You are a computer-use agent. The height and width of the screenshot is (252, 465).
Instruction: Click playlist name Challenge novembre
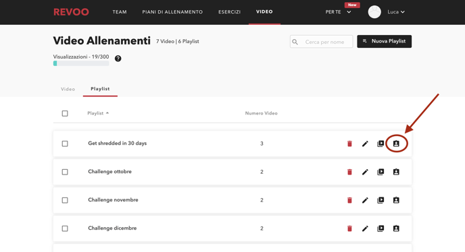(113, 200)
